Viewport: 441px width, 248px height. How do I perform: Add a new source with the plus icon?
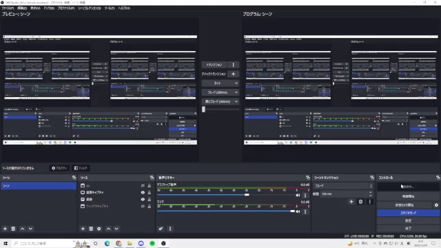point(83,229)
